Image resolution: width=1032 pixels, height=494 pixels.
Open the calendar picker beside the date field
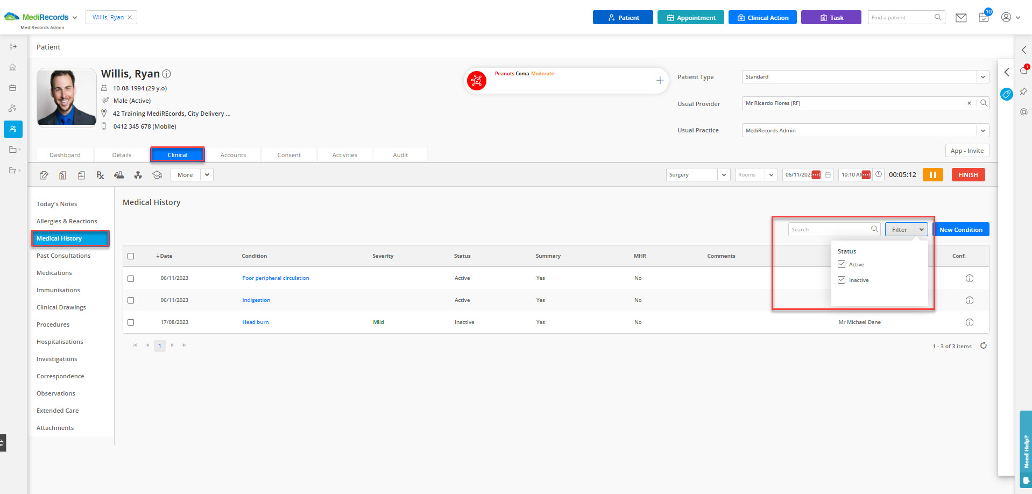[828, 175]
